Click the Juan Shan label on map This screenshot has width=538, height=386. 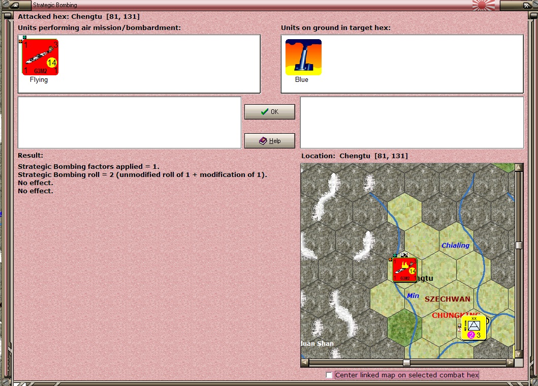point(317,343)
